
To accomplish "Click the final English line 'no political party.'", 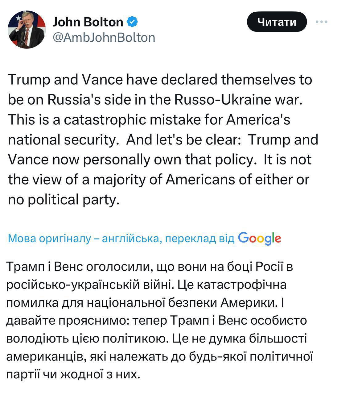I will (x=64, y=200).
